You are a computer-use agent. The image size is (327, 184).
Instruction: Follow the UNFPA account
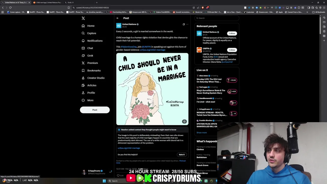(x=232, y=50)
